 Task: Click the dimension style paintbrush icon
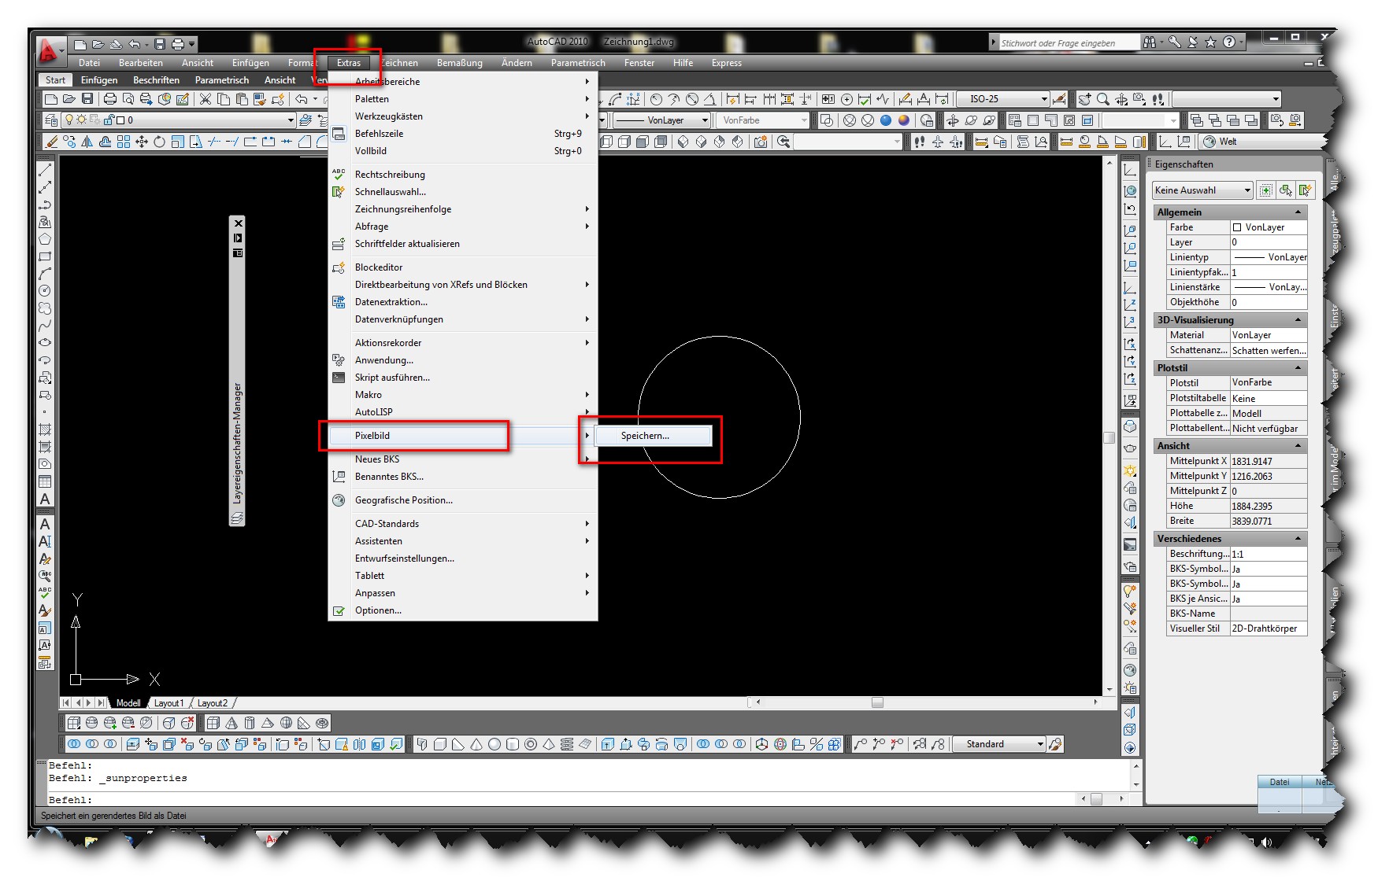click(x=1060, y=99)
